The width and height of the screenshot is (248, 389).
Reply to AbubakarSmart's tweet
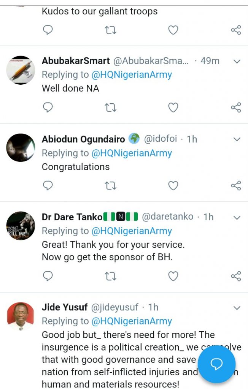pos(48,108)
